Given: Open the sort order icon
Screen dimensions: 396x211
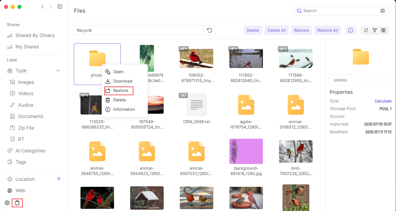Looking at the screenshot, I should [366, 30].
